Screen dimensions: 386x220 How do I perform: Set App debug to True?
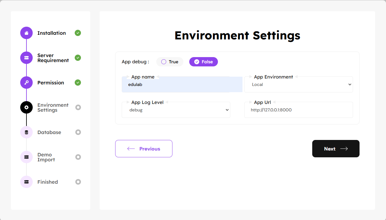[x=170, y=62]
